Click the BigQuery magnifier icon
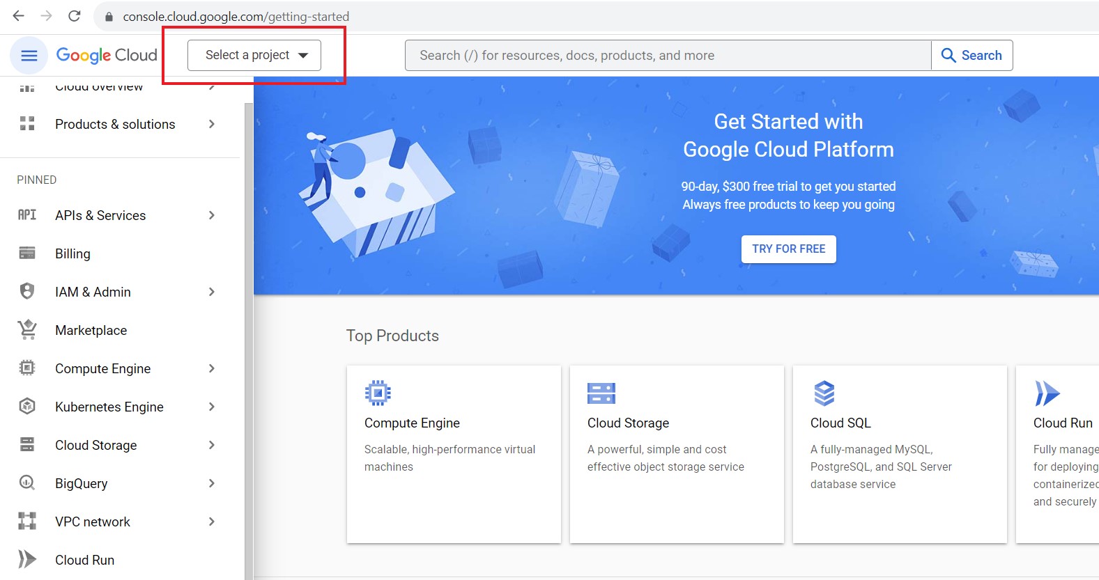The height and width of the screenshot is (580, 1099). pyautogui.click(x=27, y=483)
